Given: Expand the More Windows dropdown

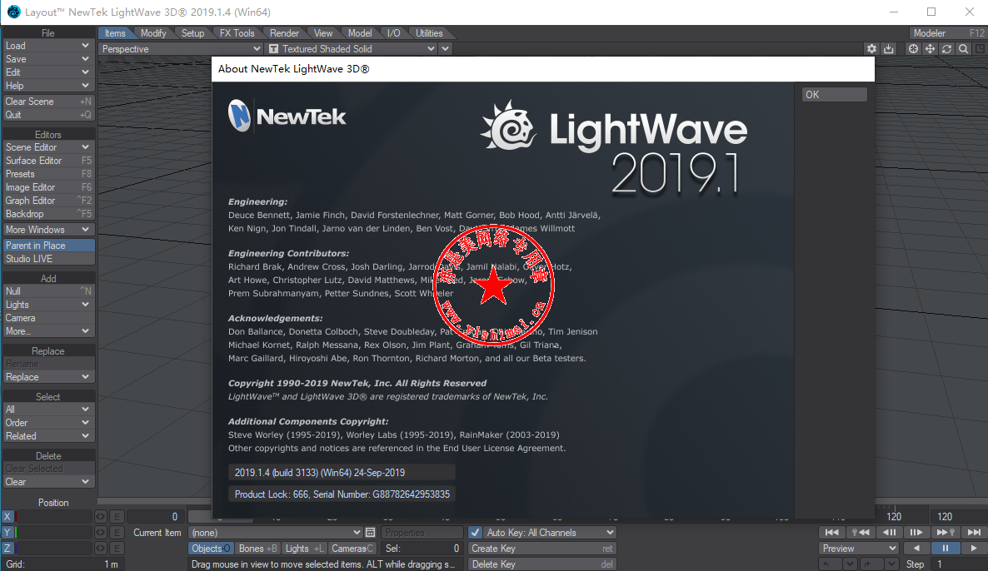Looking at the screenshot, I should (x=48, y=230).
